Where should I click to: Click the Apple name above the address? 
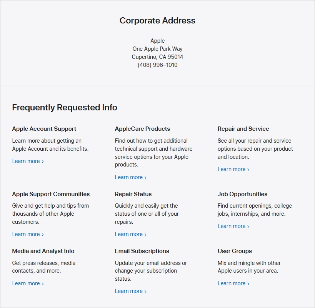pyautogui.click(x=158, y=41)
